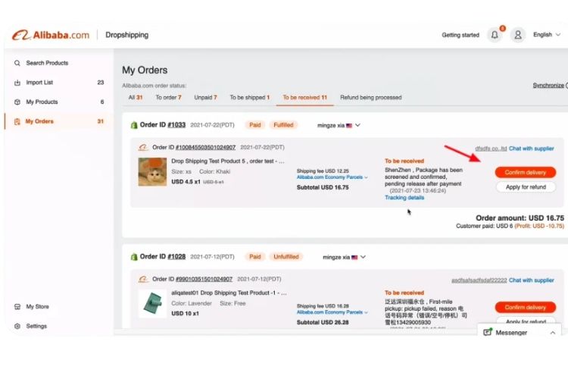This screenshot has width=568, height=379.
Task: Switch to the To order 7 tab
Action: click(168, 98)
